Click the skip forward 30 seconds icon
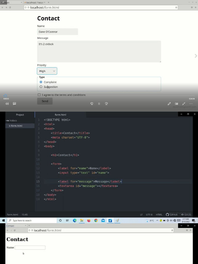198x264 pixels. [106, 104]
